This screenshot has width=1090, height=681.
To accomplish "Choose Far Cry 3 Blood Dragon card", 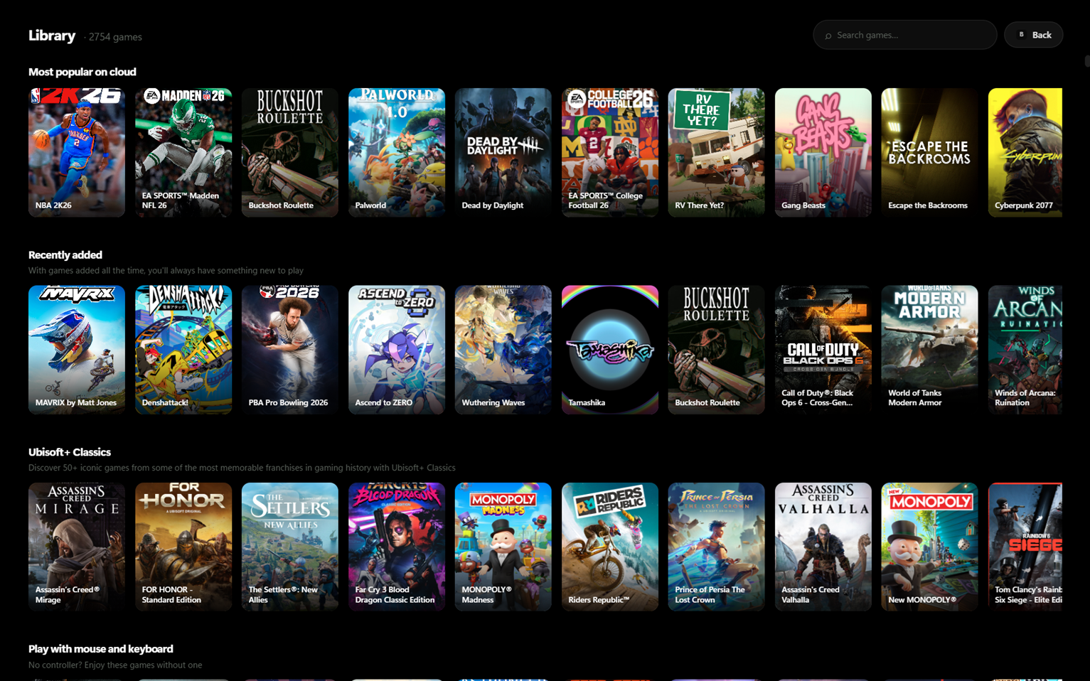I will point(397,547).
